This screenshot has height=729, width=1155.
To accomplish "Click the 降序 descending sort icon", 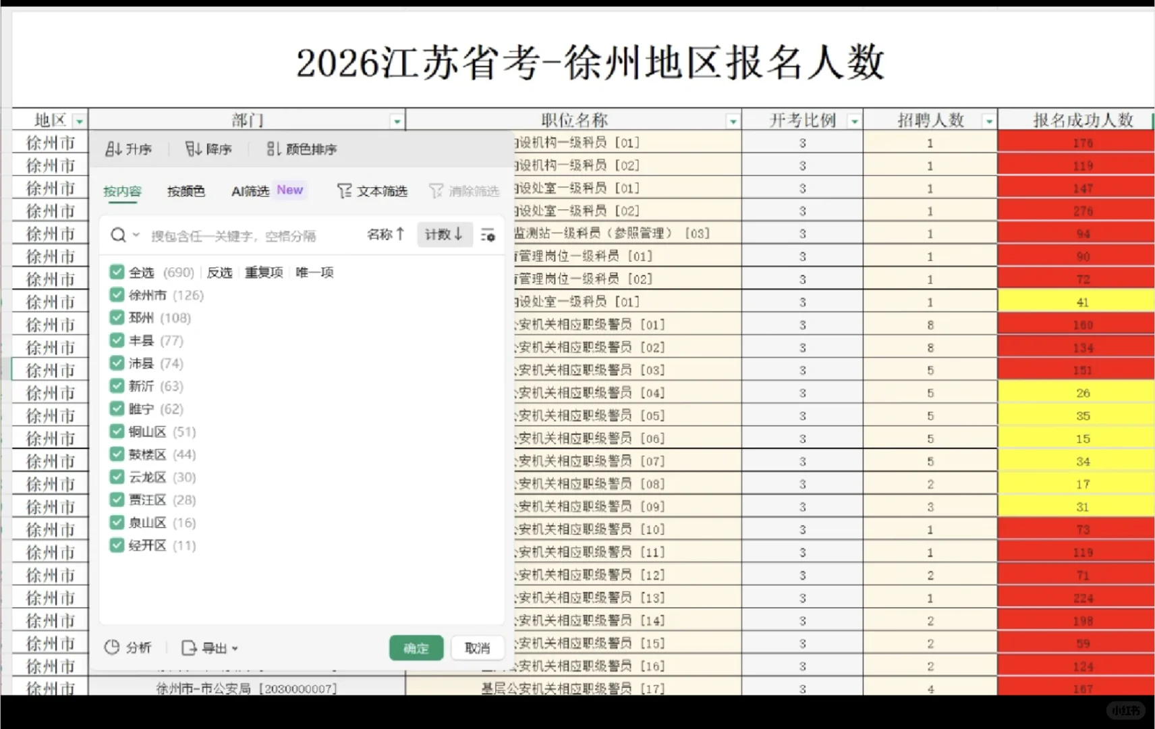I will point(192,149).
